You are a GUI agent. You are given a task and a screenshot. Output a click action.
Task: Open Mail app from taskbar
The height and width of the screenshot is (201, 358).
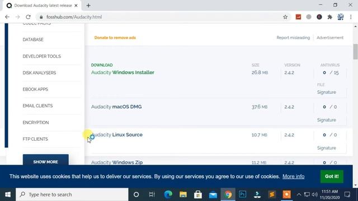pyautogui.click(x=213, y=194)
